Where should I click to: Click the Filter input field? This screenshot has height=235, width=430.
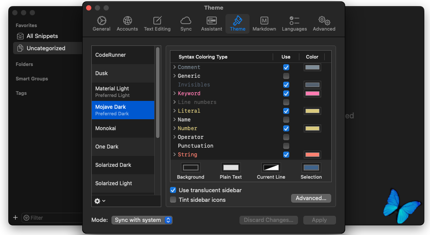point(52,218)
